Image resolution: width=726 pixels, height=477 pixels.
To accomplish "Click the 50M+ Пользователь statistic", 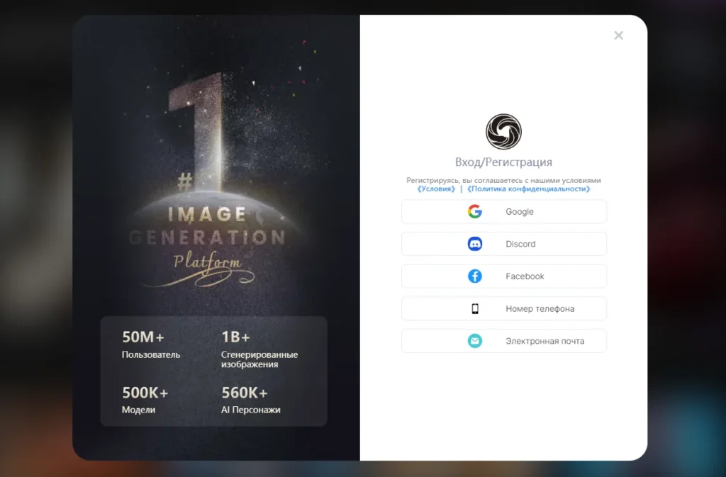I will click(x=151, y=344).
